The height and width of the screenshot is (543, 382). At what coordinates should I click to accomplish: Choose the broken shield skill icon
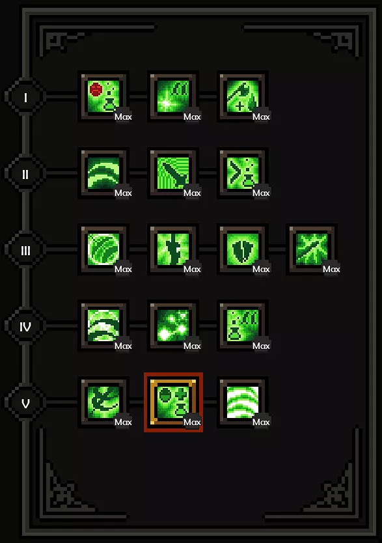tap(242, 249)
